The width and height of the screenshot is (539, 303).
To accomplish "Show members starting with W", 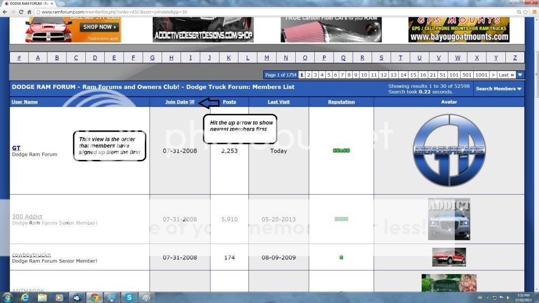I will click(457, 58).
